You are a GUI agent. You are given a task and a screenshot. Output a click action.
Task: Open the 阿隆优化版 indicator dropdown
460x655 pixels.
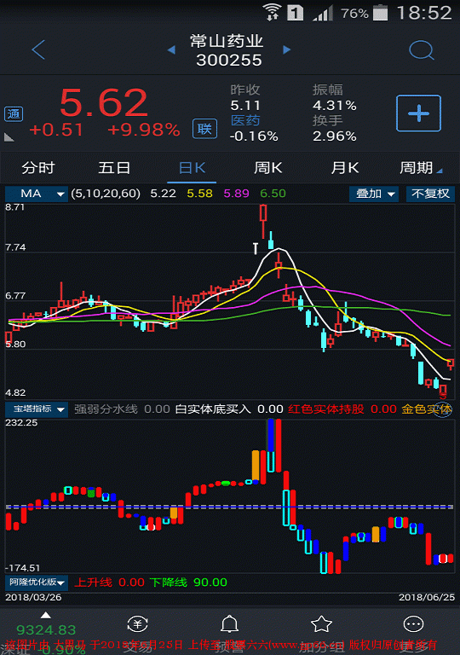click(37, 582)
